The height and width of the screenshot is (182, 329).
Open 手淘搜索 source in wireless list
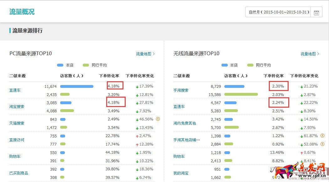pyautogui.click(x=181, y=90)
